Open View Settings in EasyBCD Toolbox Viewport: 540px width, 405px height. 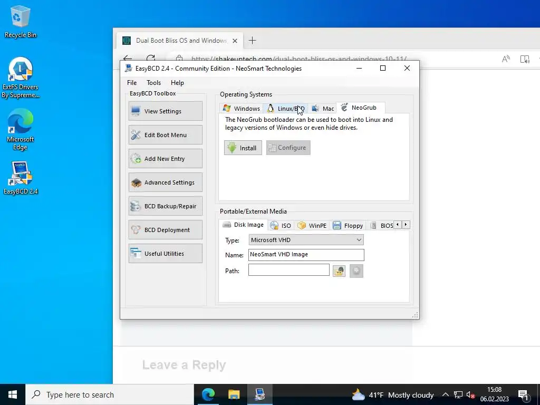click(165, 111)
